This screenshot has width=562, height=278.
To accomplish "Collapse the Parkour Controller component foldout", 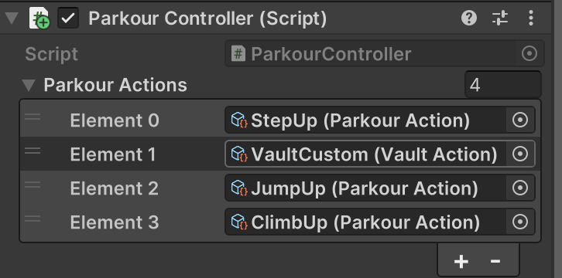I will click(x=12, y=18).
